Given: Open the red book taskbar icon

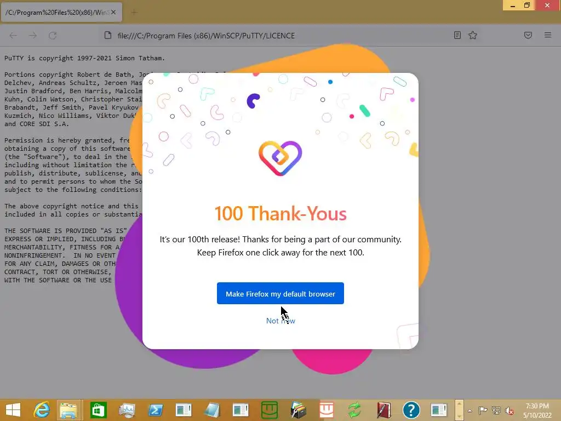Looking at the screenshot, I should 383,410.
